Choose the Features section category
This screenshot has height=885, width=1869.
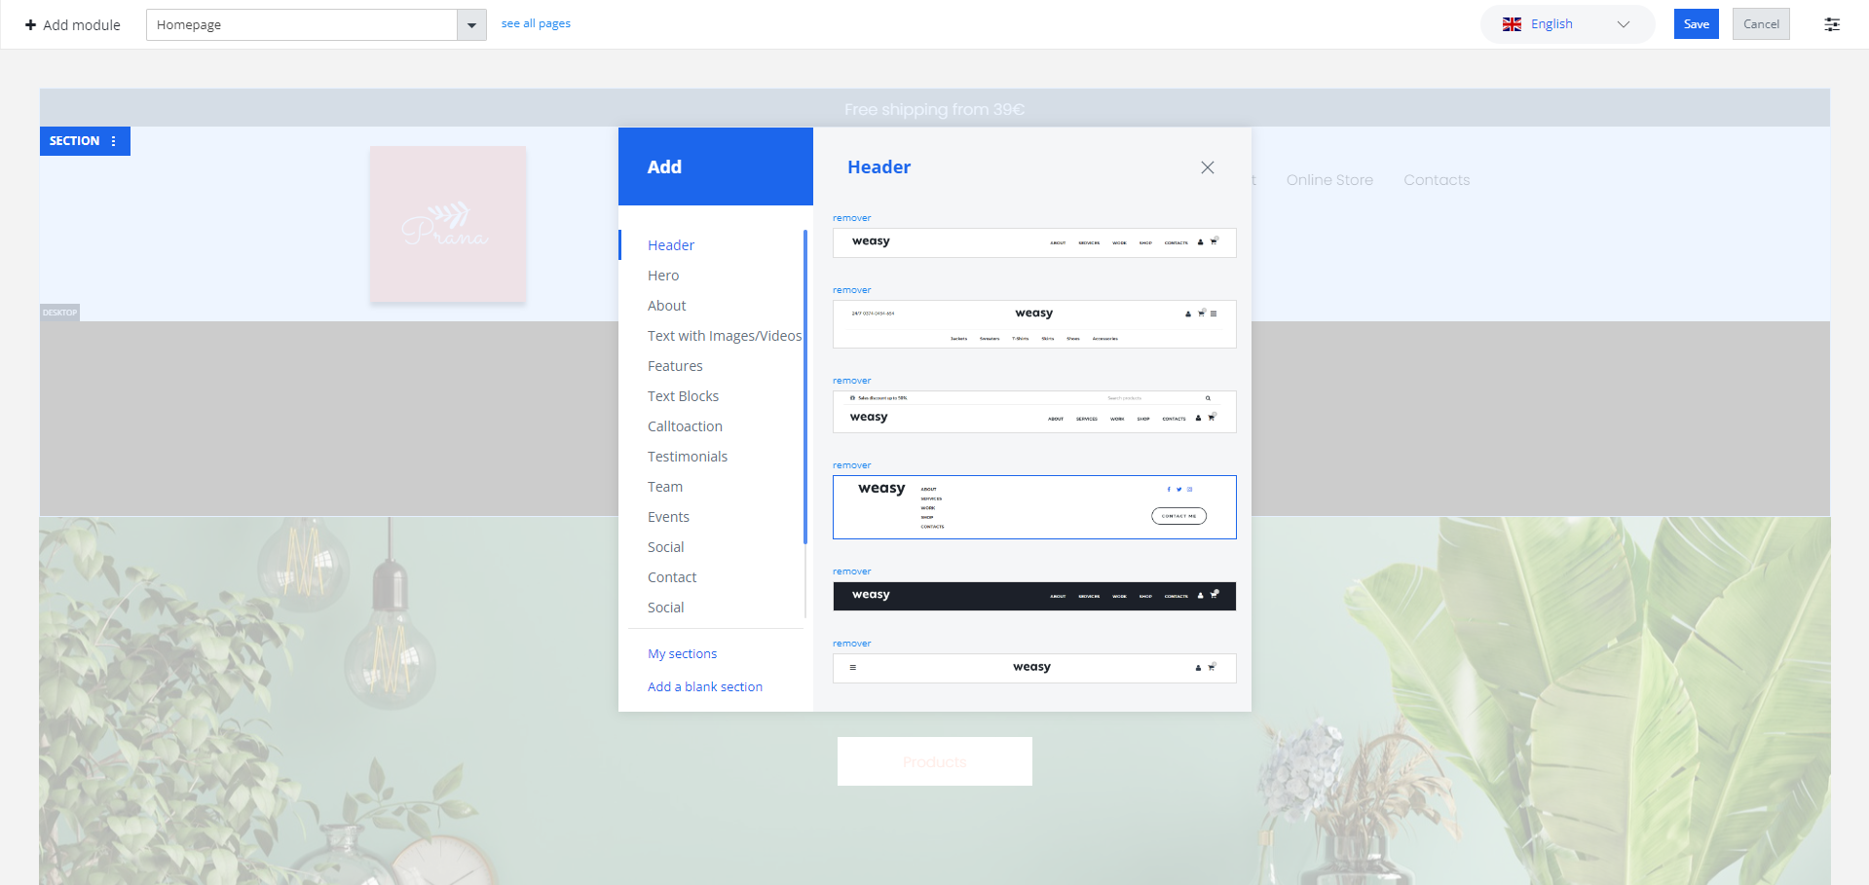tap(675, 366)
